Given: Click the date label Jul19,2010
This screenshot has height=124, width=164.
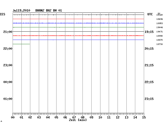Looking at the screenshot, I should coord(21,11).
